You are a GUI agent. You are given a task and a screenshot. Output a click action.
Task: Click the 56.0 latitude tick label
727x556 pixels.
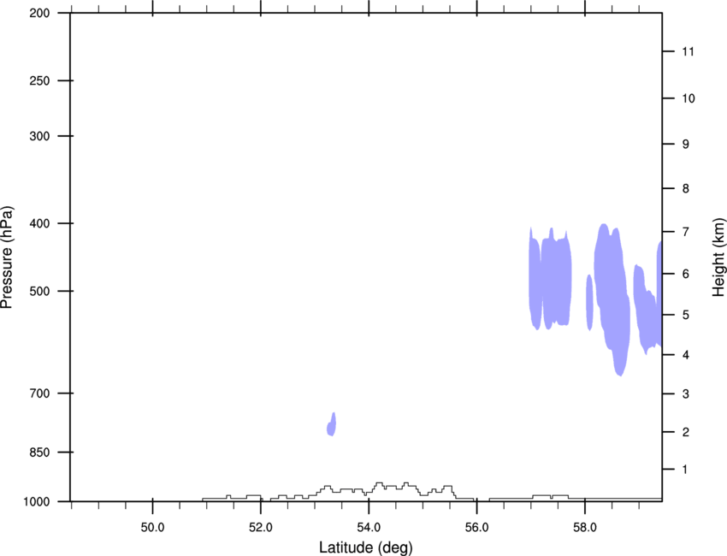point(476,528)
